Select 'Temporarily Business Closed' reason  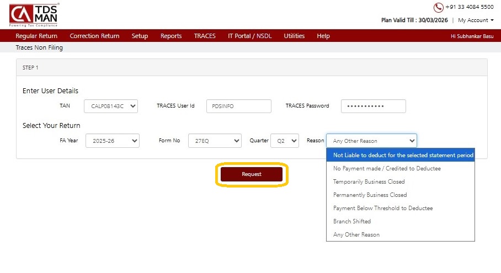click(x=369, y=181)
